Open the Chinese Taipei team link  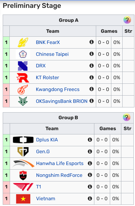click(52, 54)
